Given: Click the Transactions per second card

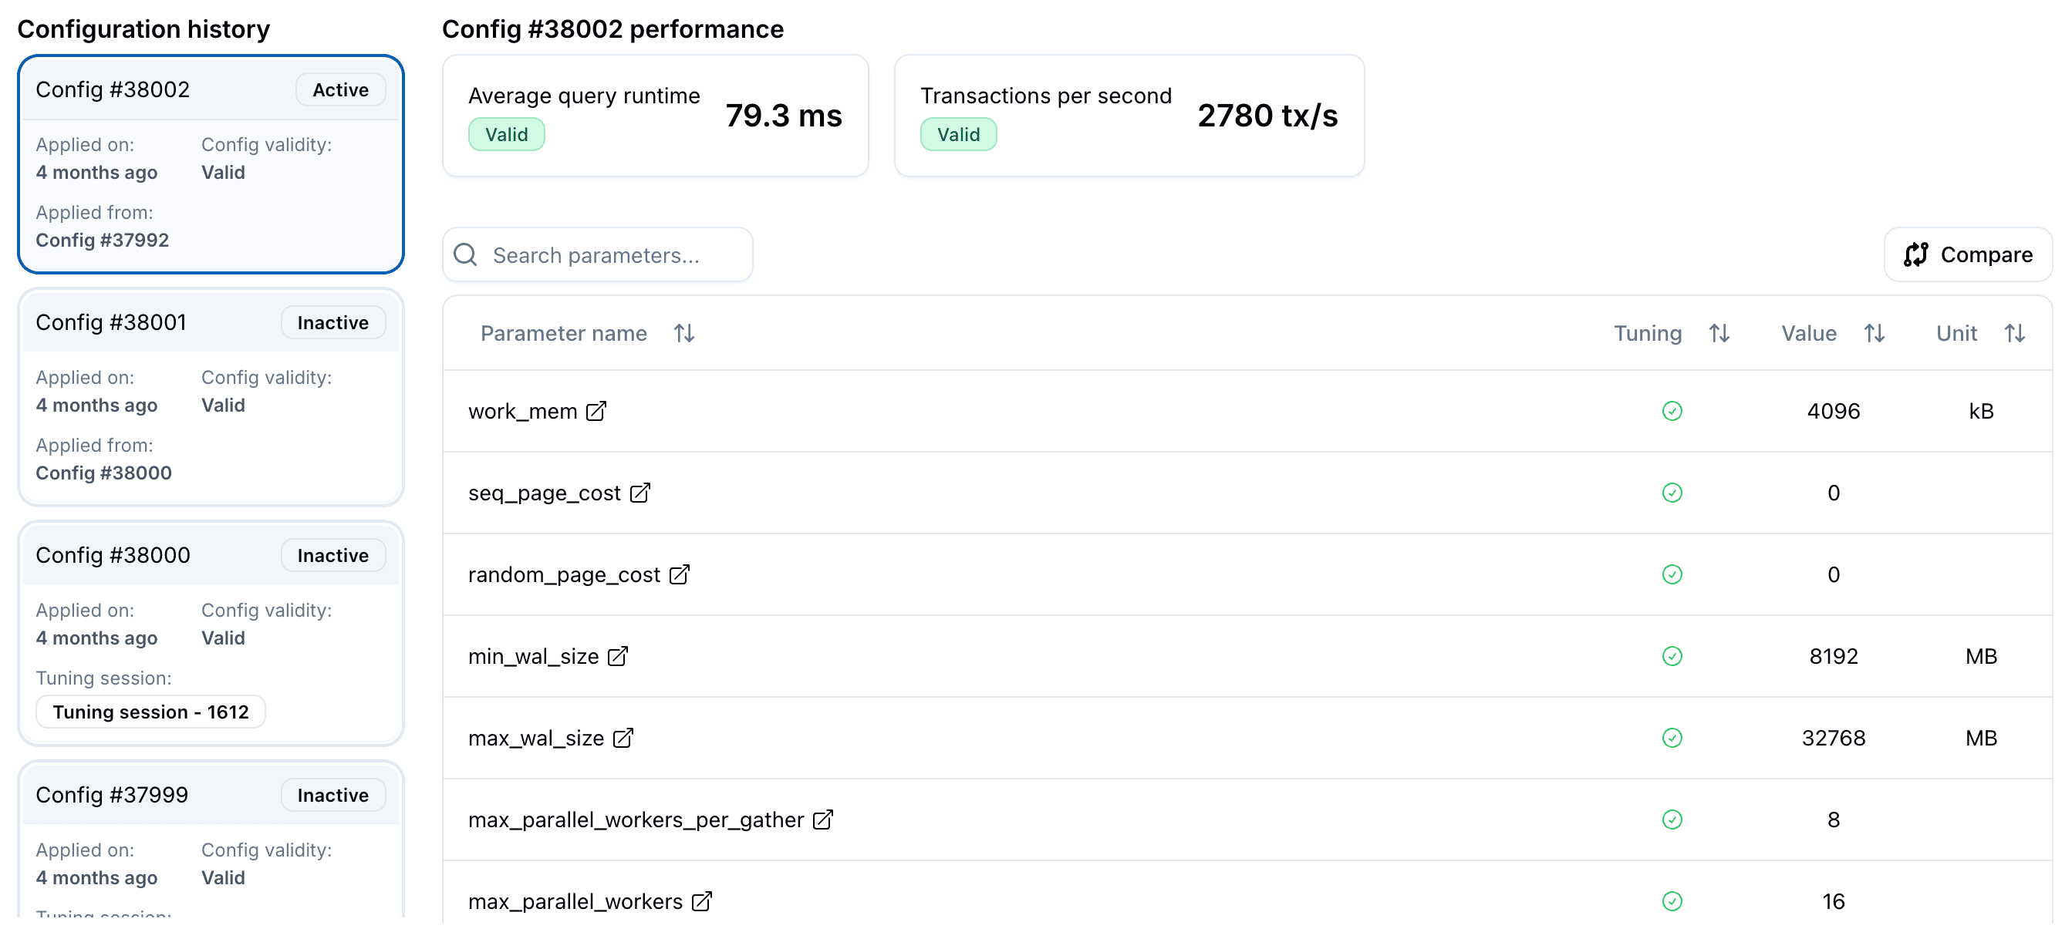Looking at the screenshot, I should coord(1129,116).
